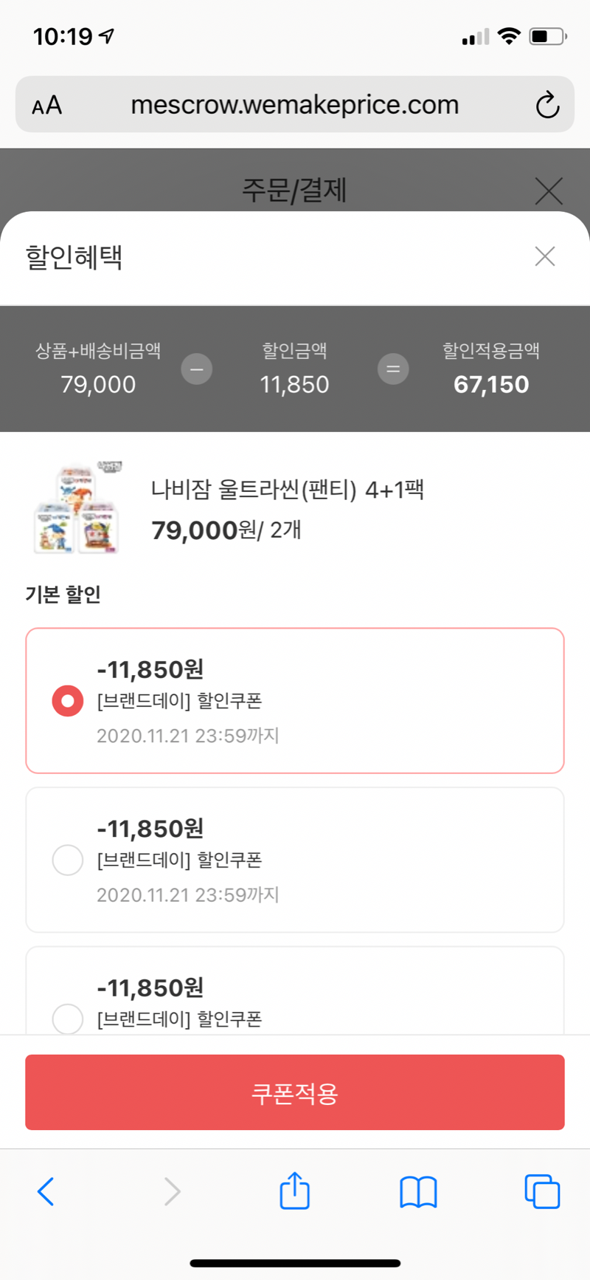Show Safari open tabs overview

click(x=542, y=1191)
